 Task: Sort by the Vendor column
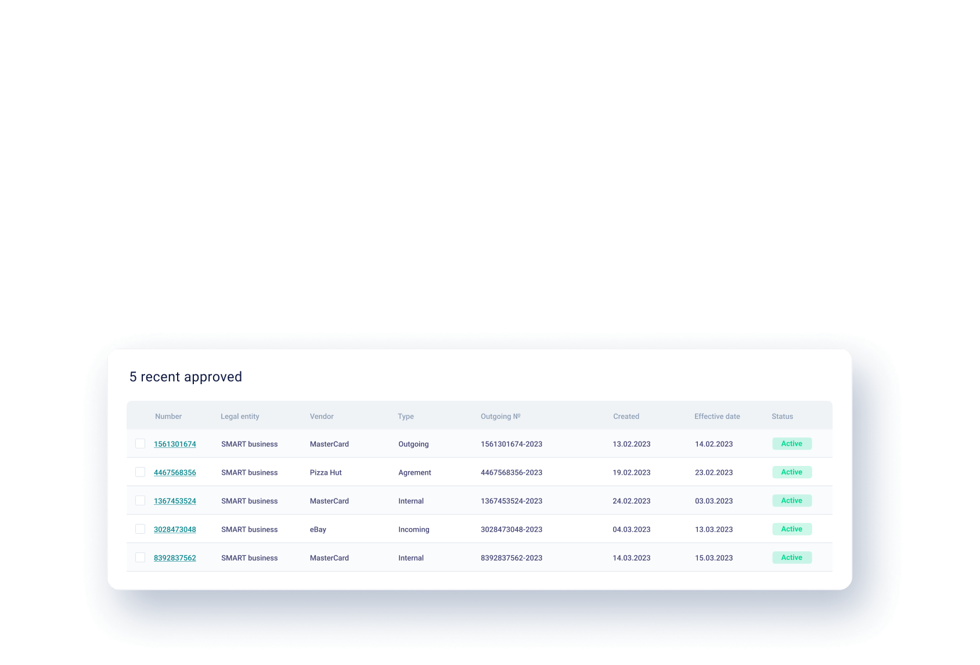tap(322, 416)
